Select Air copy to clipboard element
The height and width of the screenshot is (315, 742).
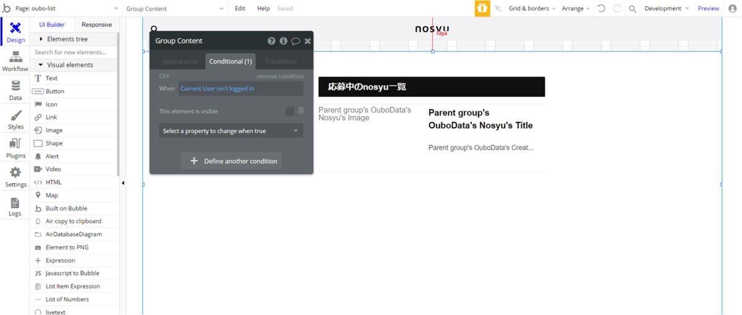point(74,221)
